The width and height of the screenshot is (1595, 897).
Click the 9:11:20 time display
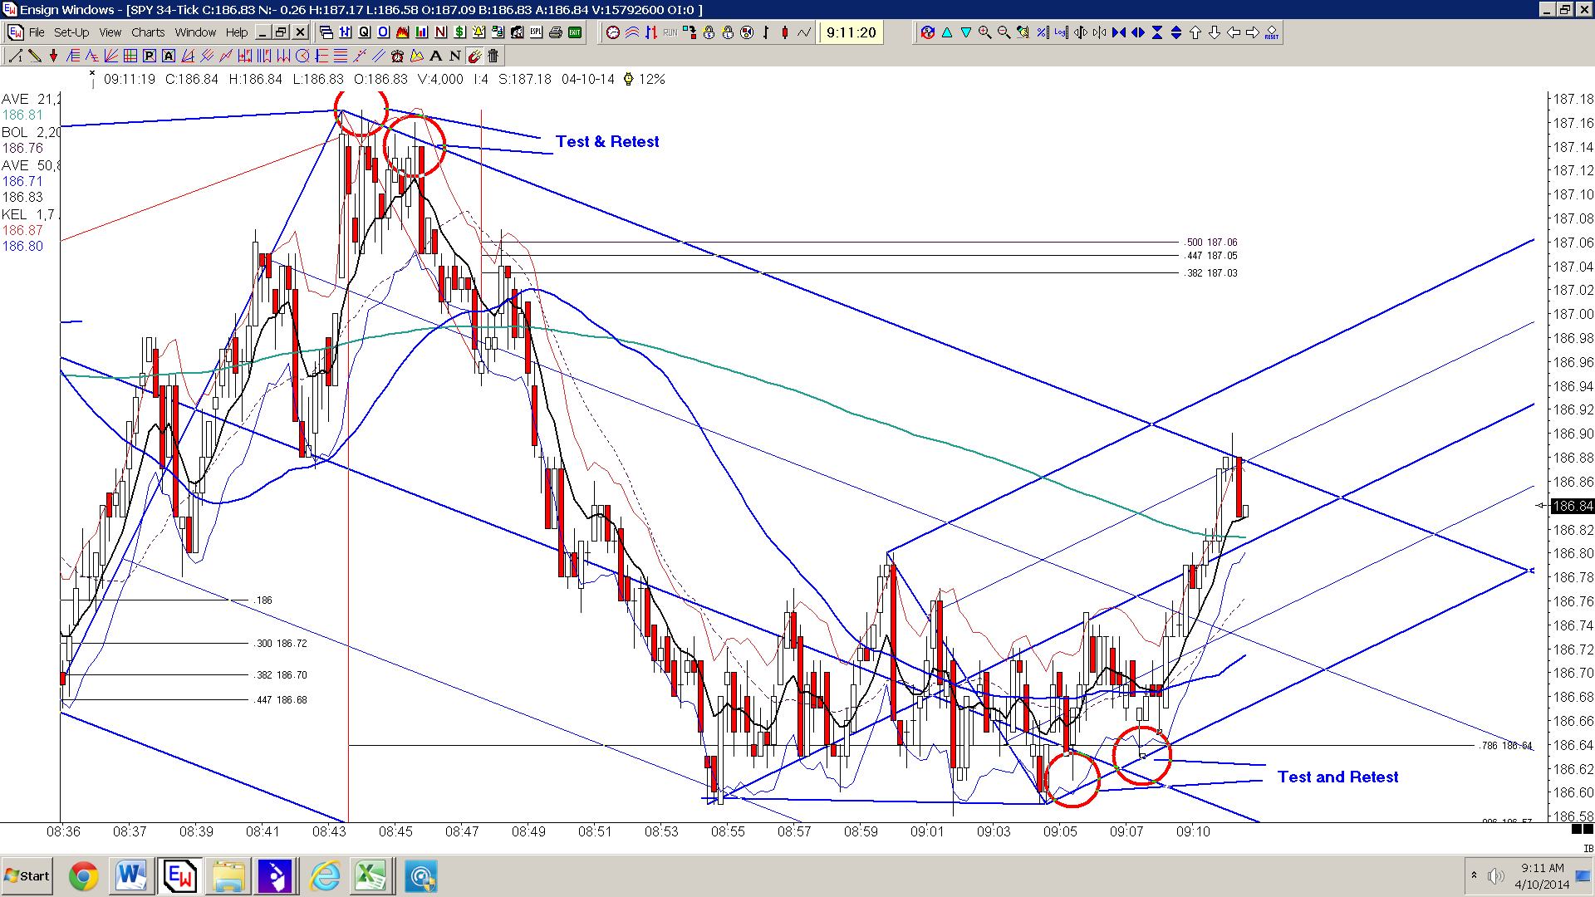851,32
